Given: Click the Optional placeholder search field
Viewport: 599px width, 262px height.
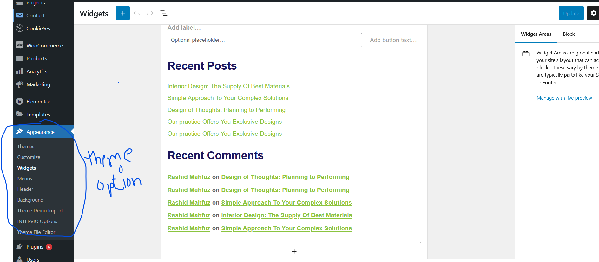Looking at the screenshot, I should [x=265, y=40].
